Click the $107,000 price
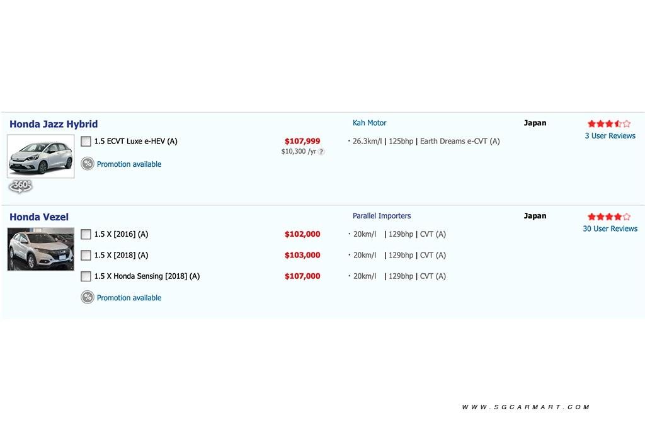This screenshot has height=430, width=645. pos(302,276)
